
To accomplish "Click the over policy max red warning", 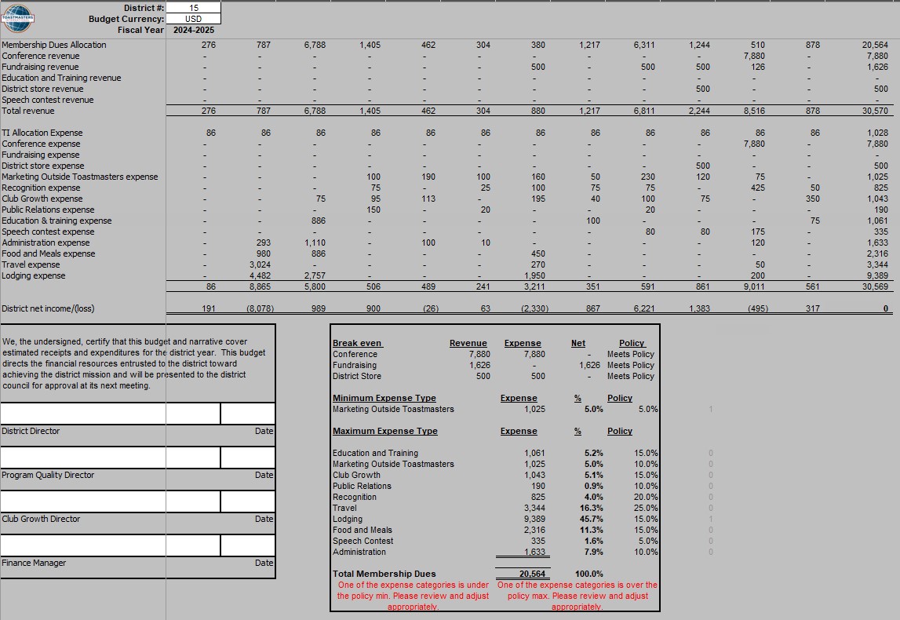I will [577, 596].
